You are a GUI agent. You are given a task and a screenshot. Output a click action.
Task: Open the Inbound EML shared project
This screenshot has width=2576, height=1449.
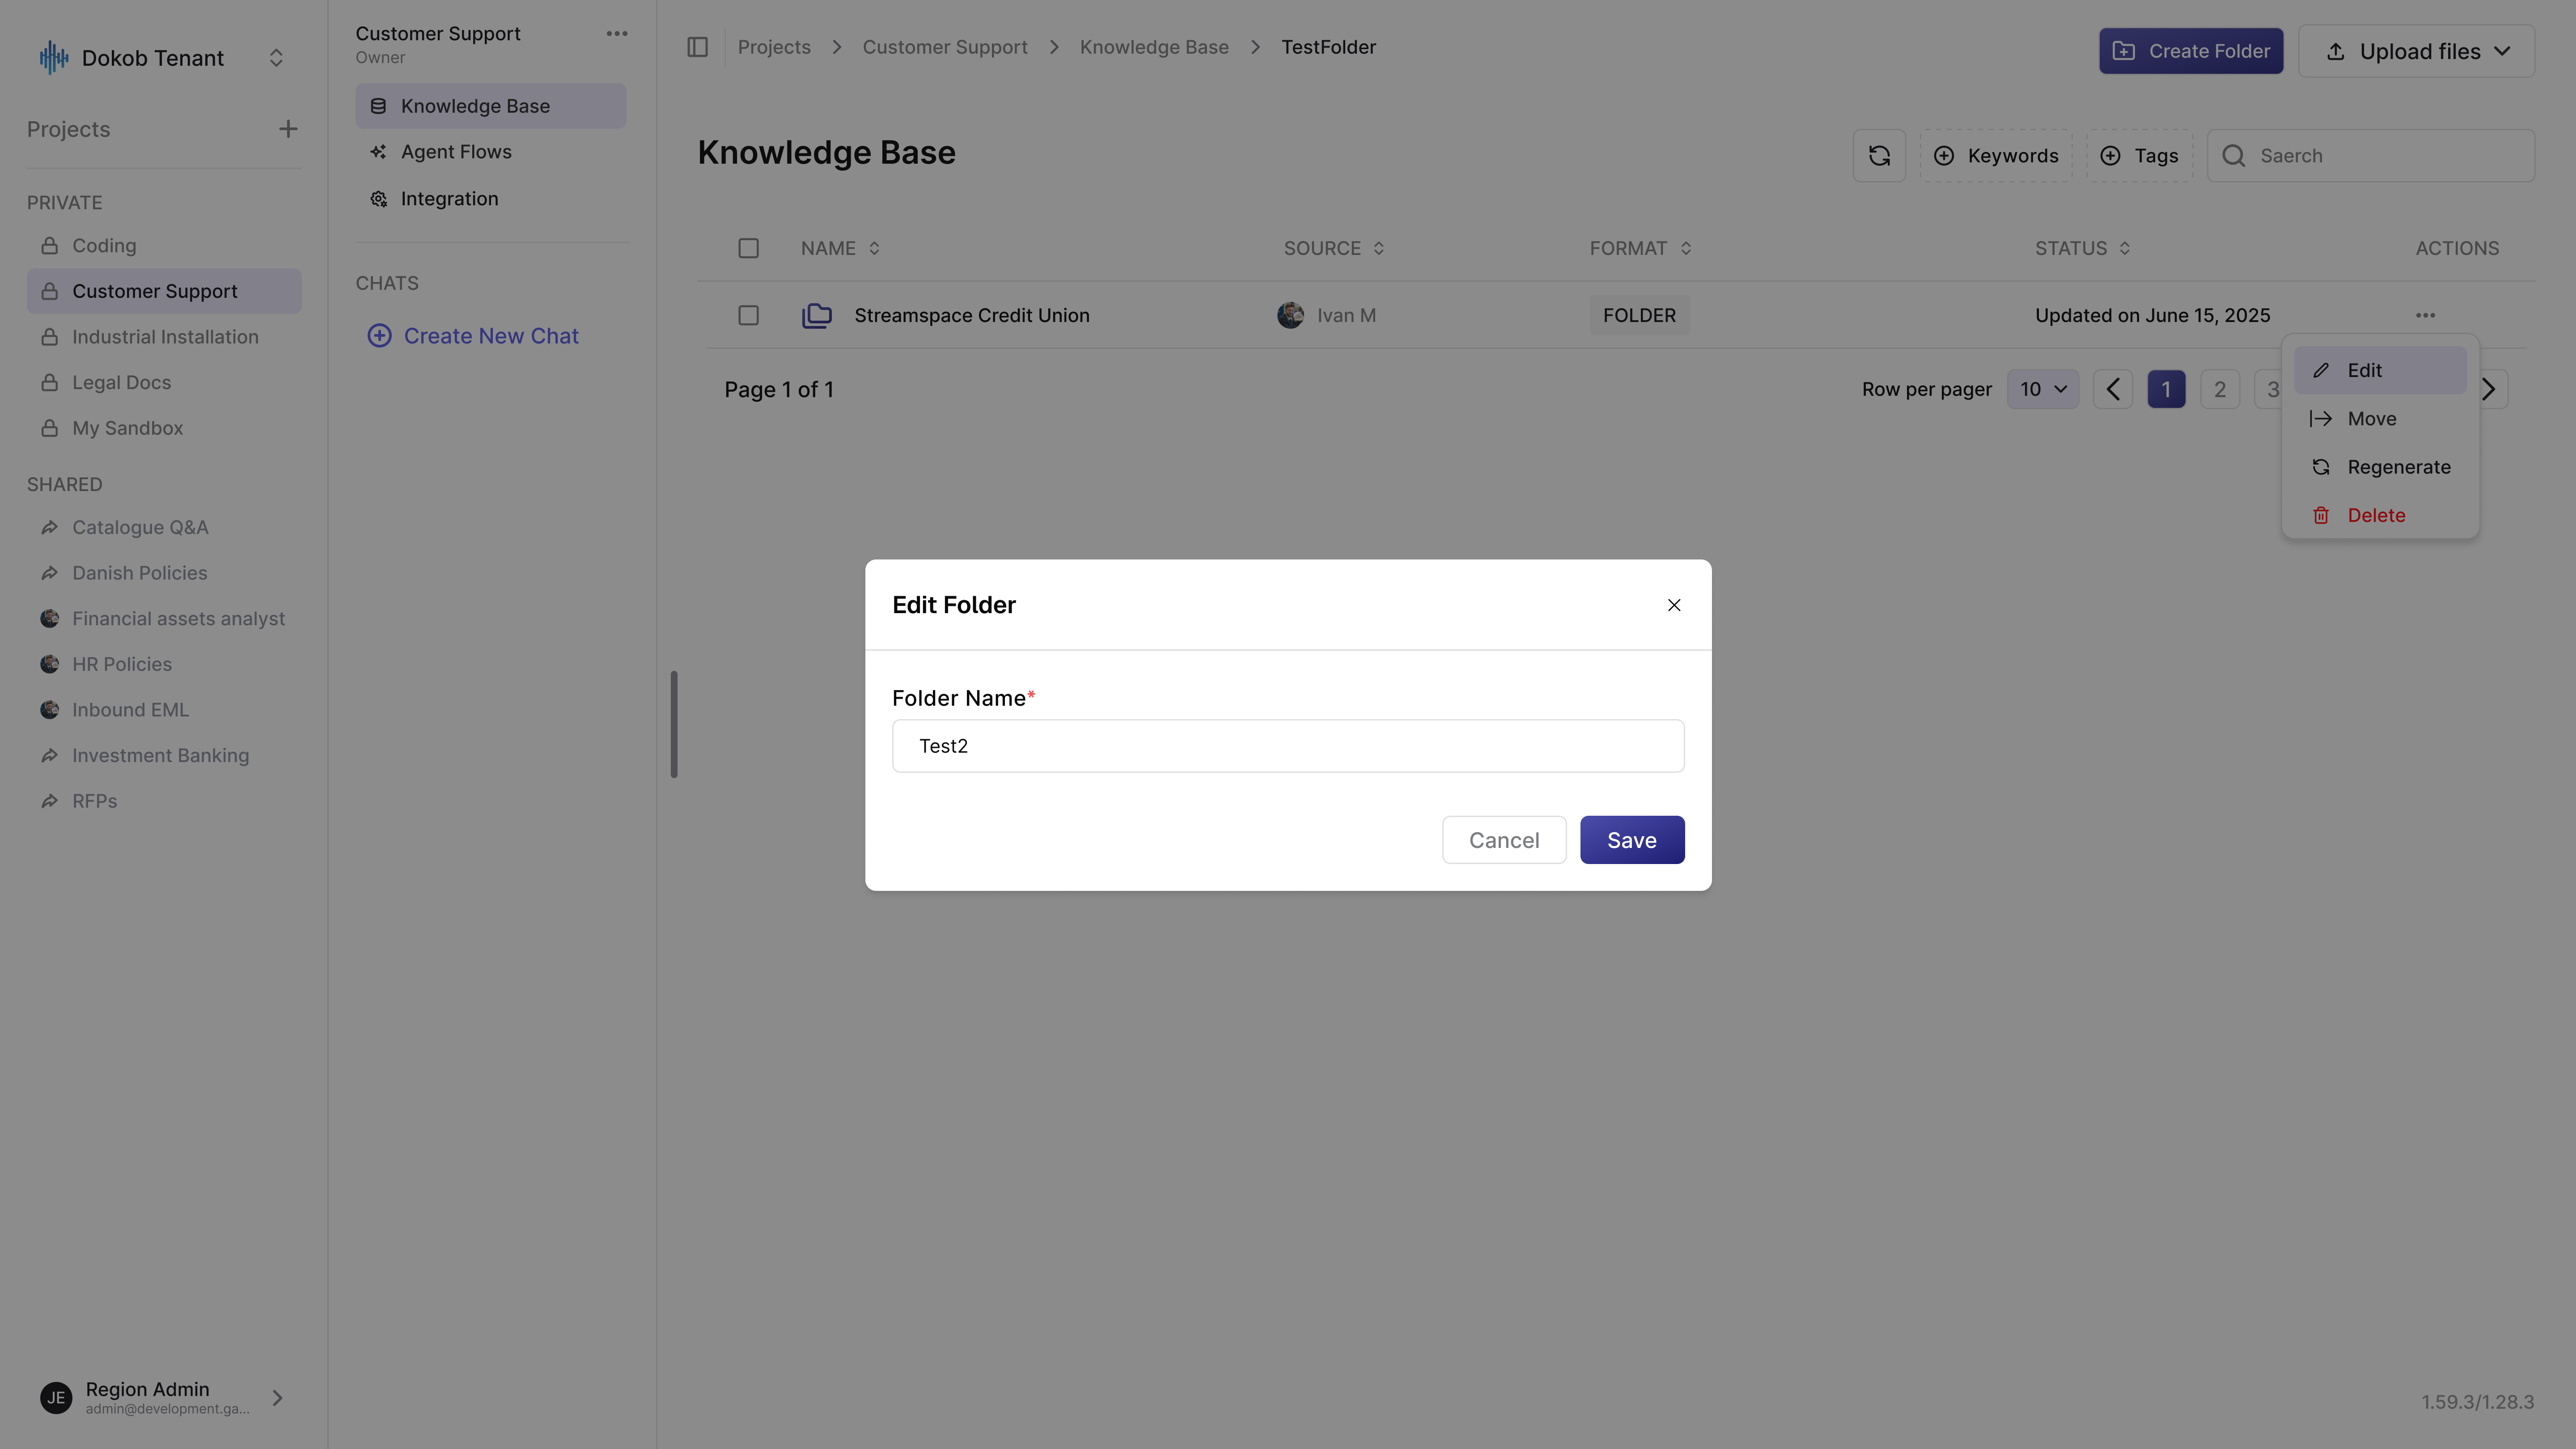(x=164, y=710)
